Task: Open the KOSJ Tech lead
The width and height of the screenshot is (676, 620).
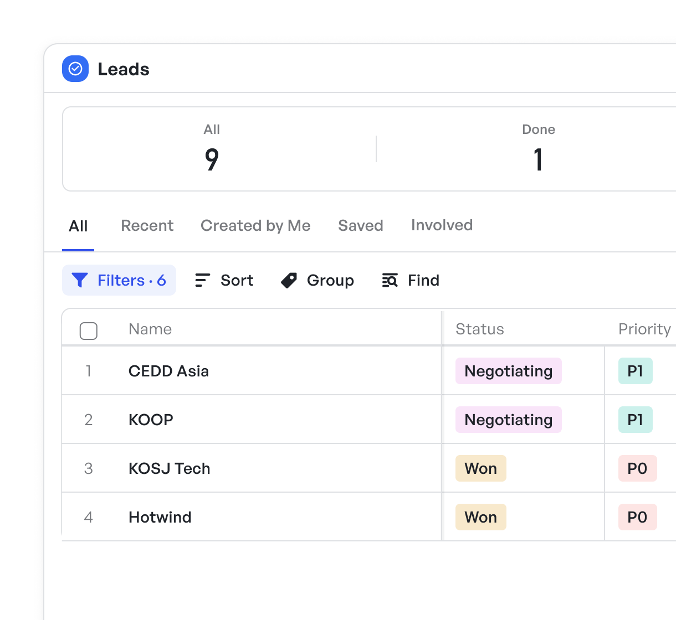Action: [x=169, y=468]
